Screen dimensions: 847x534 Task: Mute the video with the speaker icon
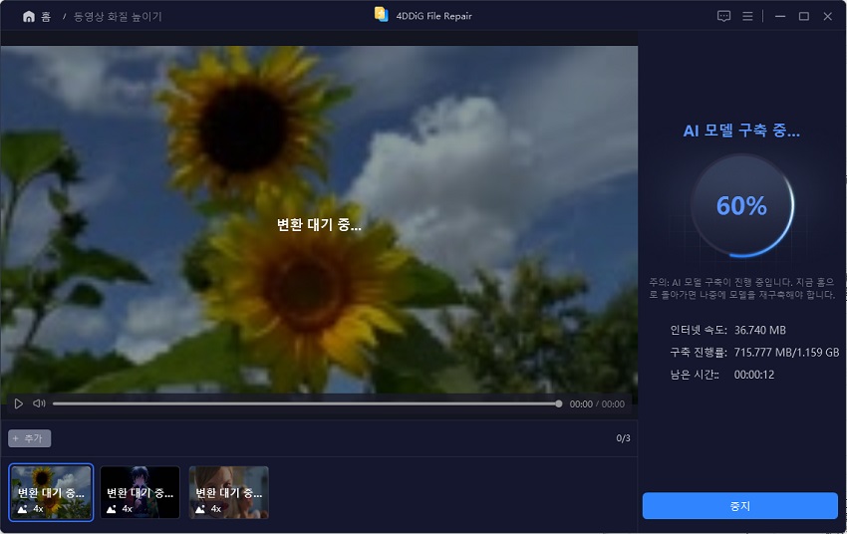(39, 403)
